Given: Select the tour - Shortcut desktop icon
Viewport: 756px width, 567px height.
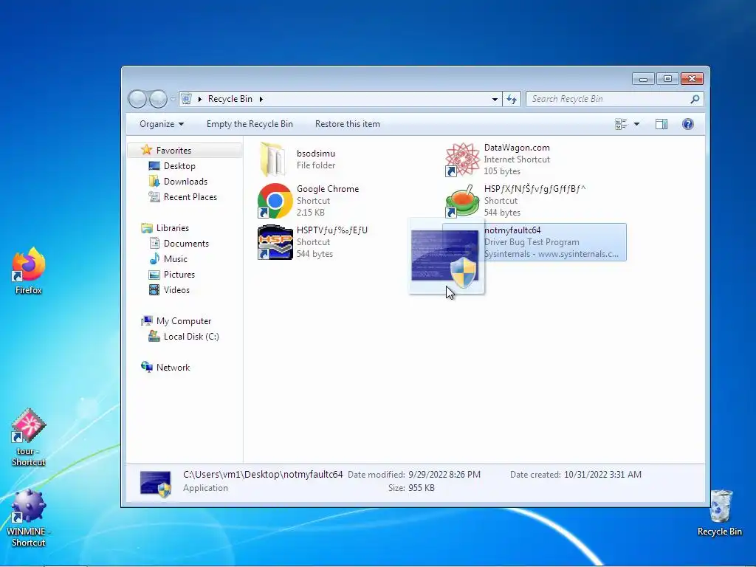Looking at the screenshot, I should (x=29, y=425).
